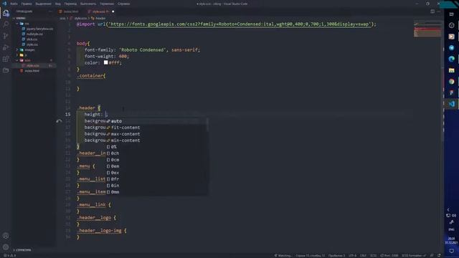The image size is (459, 258).
Task: Collapse the css folder in Explorer
Action: [x=17, y=24]
